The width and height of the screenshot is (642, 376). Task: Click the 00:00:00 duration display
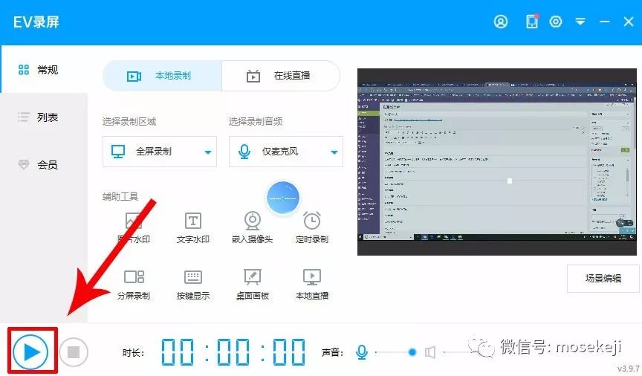pyautogui.click(x=233, y=351)
